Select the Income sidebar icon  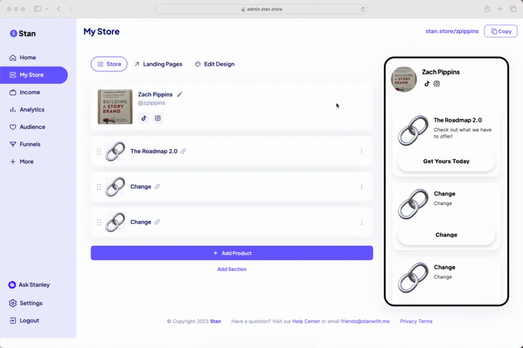pos(15,92)
